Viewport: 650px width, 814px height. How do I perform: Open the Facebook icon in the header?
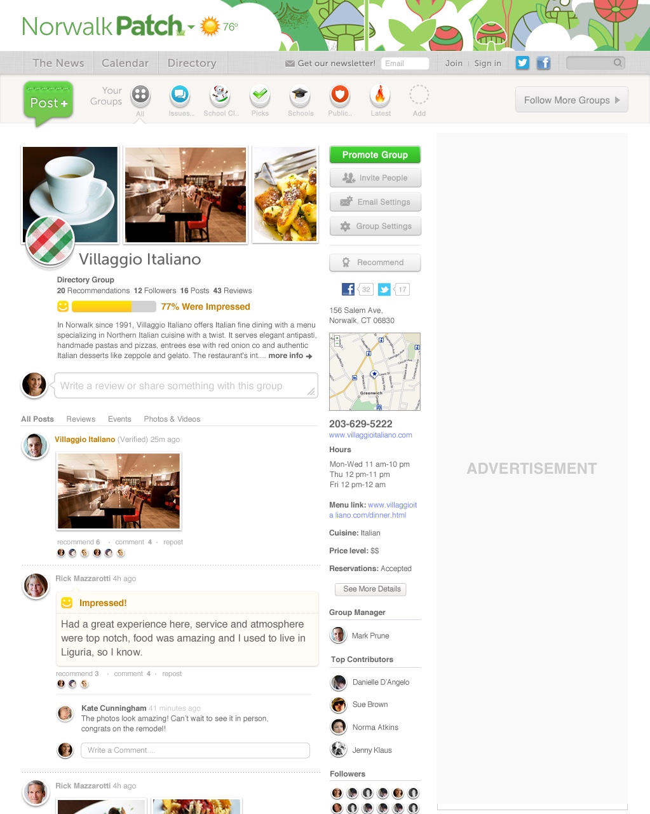(543, 62)
